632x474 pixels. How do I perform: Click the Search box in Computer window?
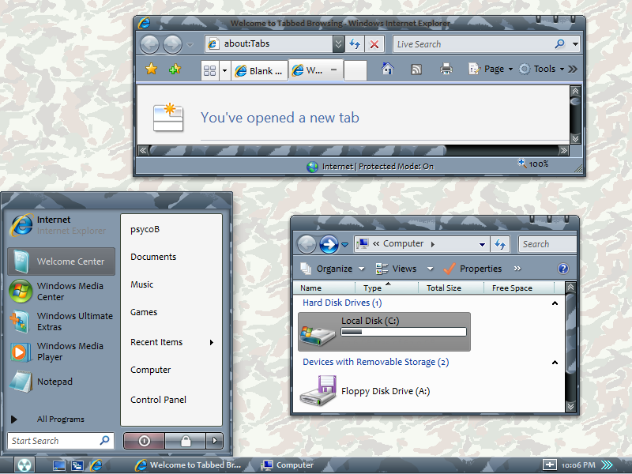547,244
